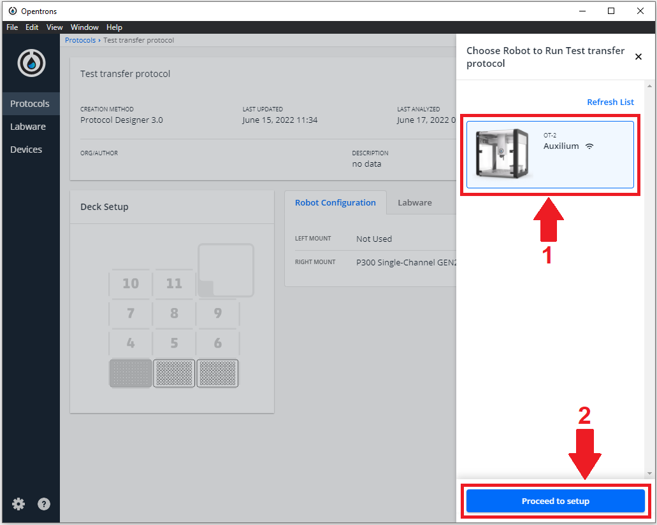Click 'June 15, 2022 11:34' date text
657x525 pixels.
pyautogui.click(x=280, y=120)
